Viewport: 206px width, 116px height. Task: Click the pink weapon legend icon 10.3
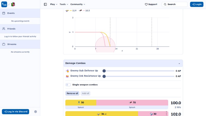click(x=80, y=11)
